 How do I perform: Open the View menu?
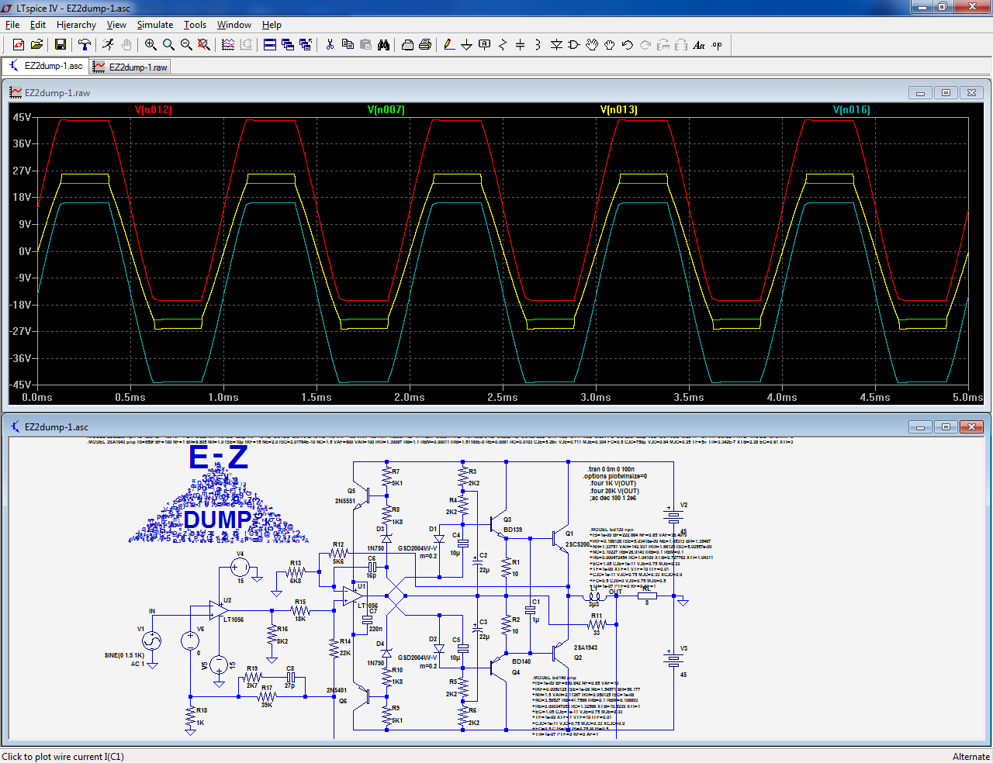[x=116, y=25]
